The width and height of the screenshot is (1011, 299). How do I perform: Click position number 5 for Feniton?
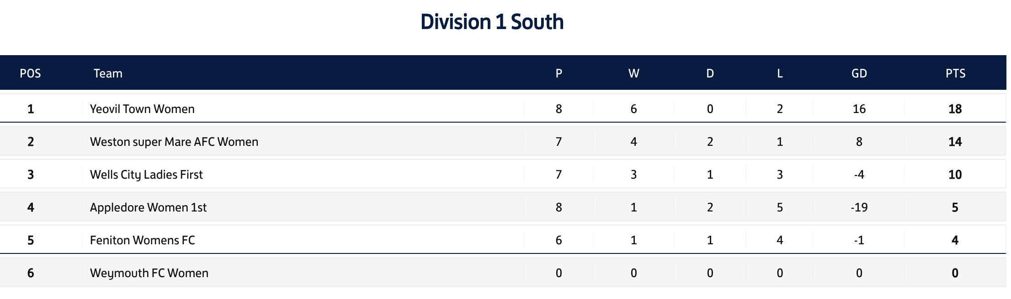click(31, 240)
